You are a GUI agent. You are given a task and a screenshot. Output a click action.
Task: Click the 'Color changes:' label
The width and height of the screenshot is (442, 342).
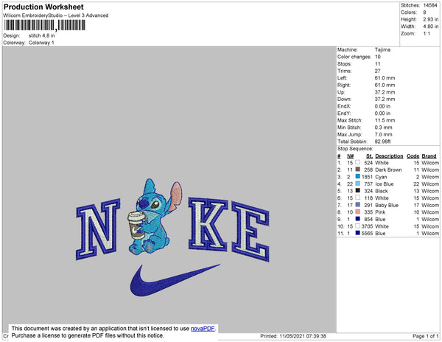pos(354,57)
